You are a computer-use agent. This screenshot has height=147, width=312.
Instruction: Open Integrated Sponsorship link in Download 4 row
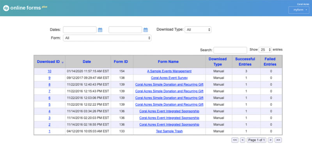[x=169, y=111]
